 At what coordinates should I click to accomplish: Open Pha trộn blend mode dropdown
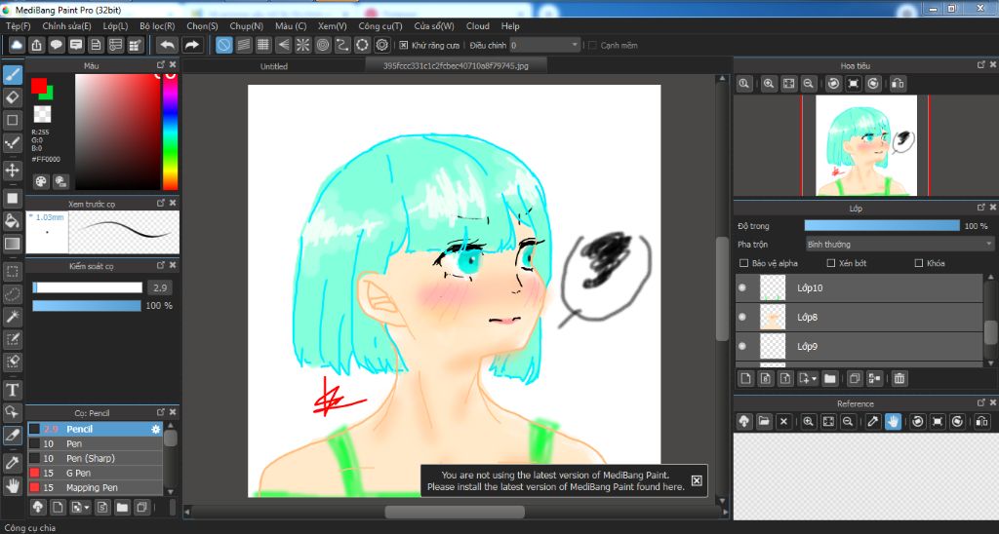click(899, 245)
